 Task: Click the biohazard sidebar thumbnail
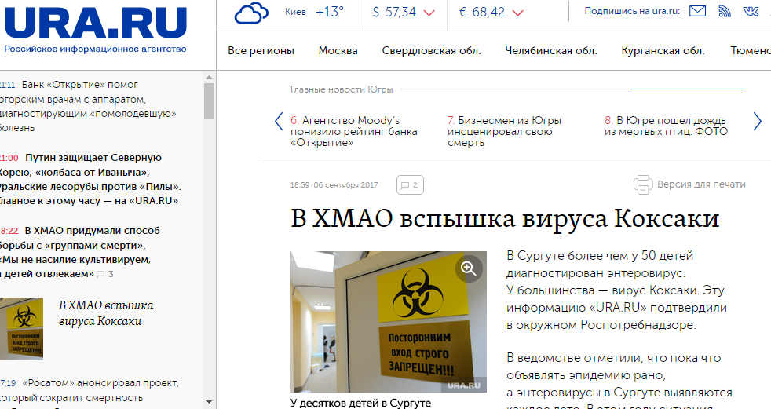coord(21,328)
